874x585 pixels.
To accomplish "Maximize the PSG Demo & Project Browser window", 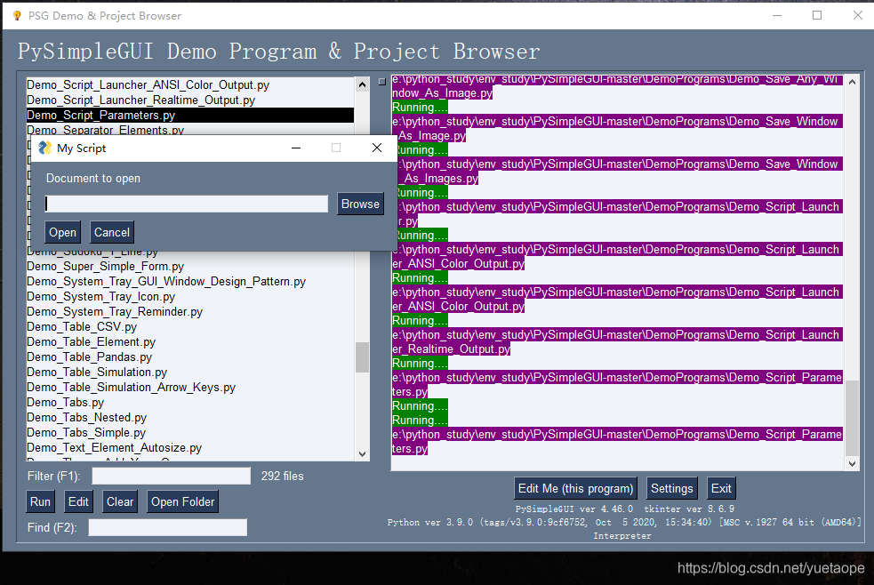I will (817, 16).
